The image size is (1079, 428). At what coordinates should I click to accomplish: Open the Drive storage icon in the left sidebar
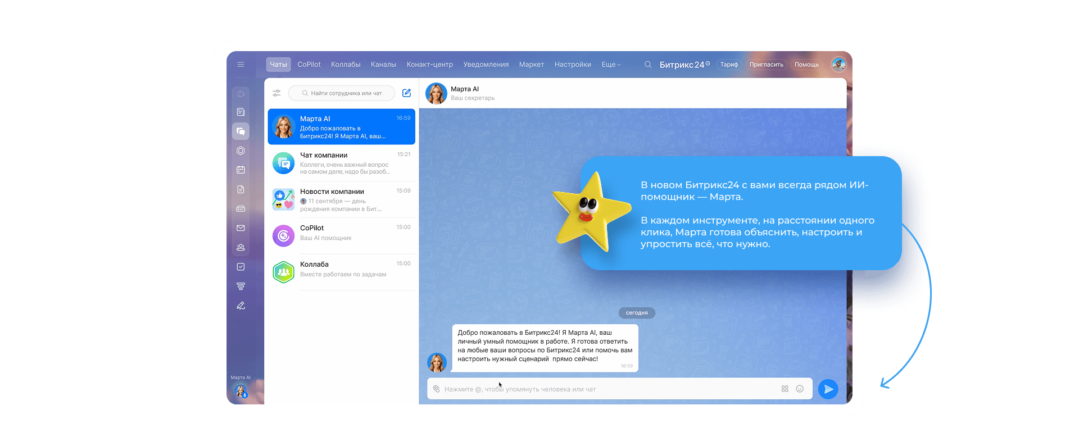tap(241, 208)
